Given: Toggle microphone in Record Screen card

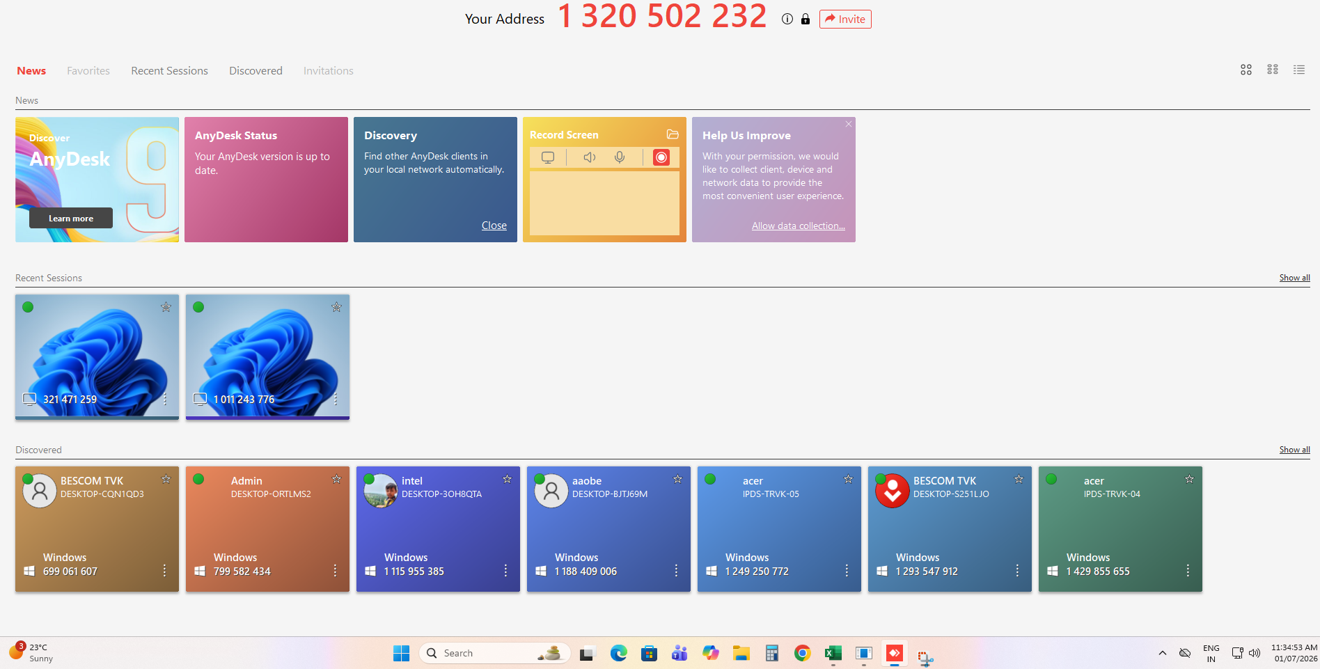Looking at the screenshot, I should 620,157.
